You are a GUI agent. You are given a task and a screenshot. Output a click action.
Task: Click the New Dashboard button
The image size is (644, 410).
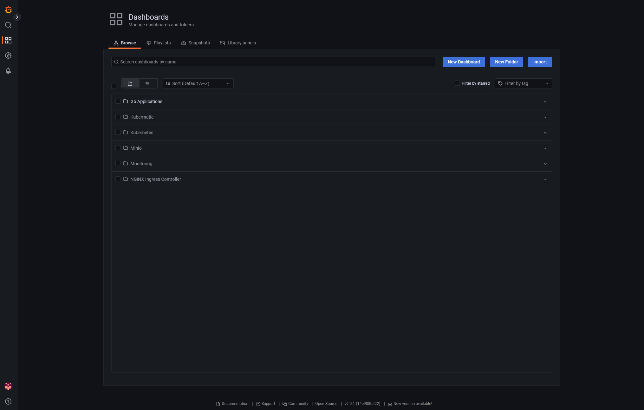tap(464, 62)
